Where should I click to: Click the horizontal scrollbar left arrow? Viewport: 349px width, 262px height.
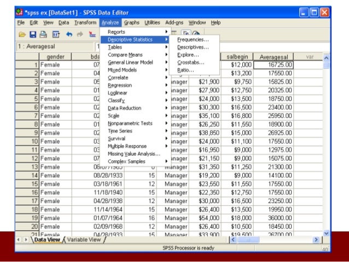coord(233,240)
